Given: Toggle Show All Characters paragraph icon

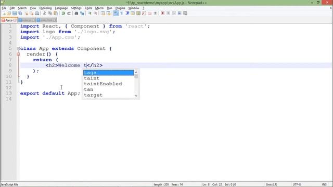Looking at the screenshot, I should point(121,13).
